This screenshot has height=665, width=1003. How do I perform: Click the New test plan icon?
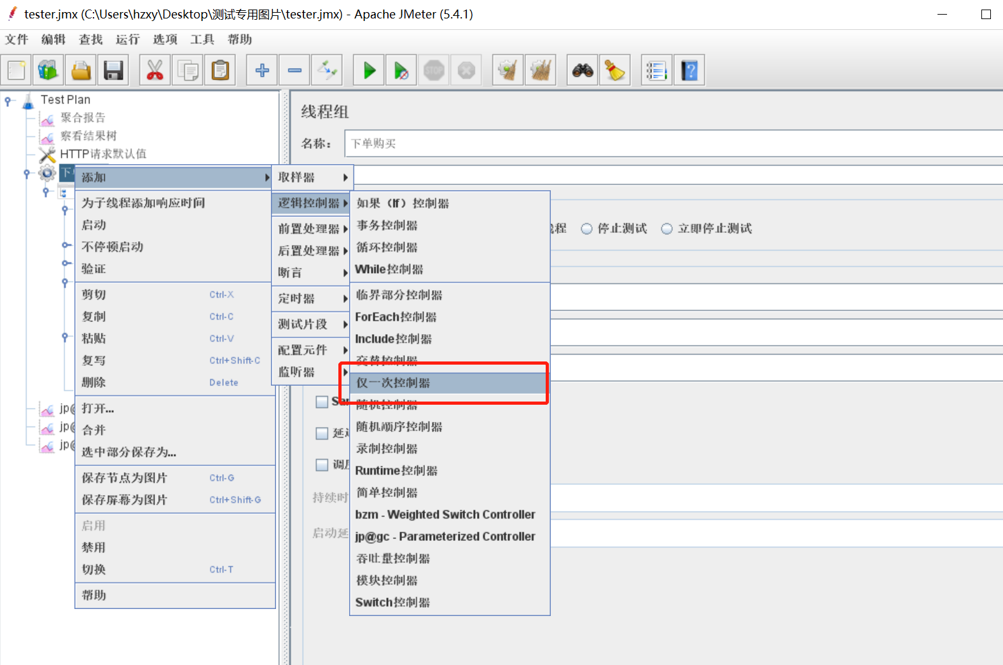click(17, 70)
